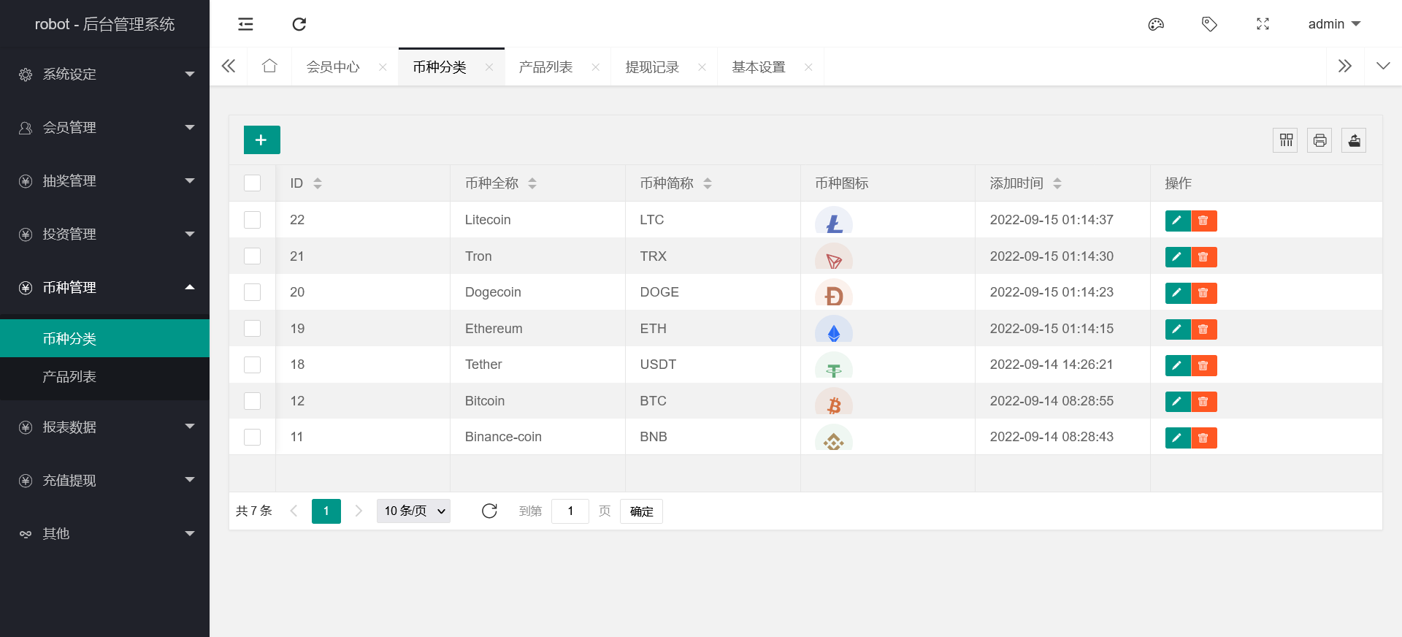Screen dimensions: 1402x637
Task: Click page number 1 button
Action: [326, 511]
